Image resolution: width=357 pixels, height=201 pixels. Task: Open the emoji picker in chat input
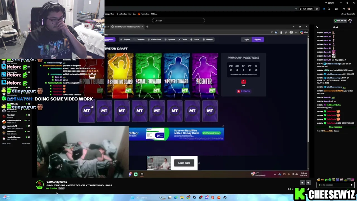351,185
